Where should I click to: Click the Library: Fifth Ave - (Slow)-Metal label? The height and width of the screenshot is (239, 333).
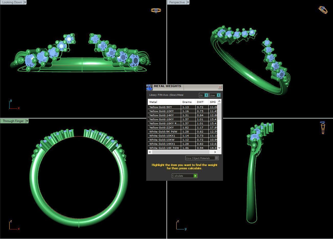pos(166,95)
